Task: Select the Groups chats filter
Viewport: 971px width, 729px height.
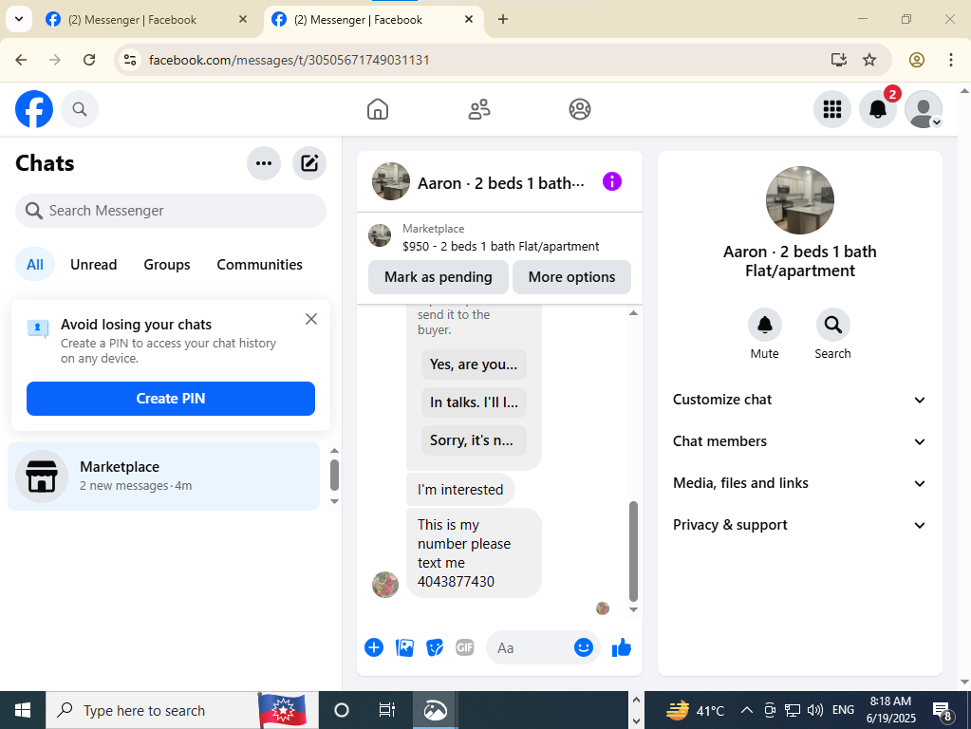Action: 167,265
